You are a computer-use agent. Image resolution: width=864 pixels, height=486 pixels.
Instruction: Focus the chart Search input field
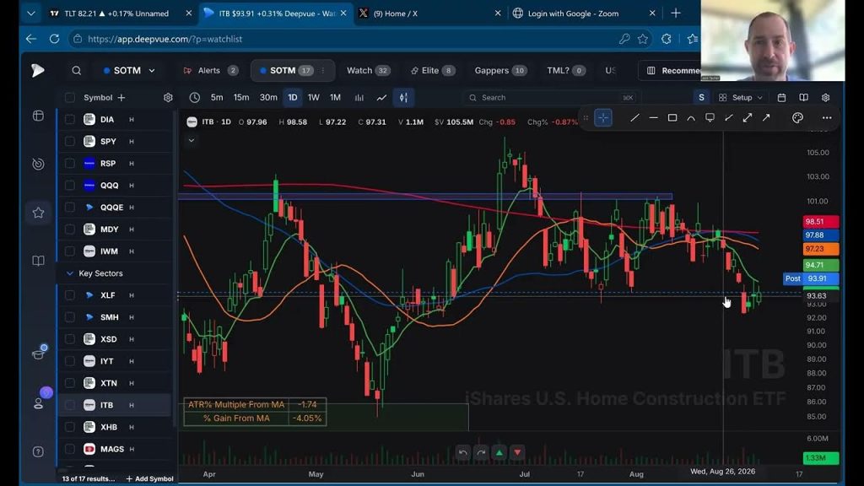point(551,98)
